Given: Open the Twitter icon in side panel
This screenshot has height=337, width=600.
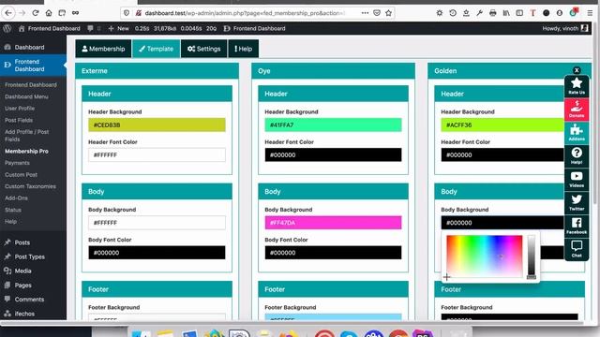Looking at the screenshot, I should [577, 202].
